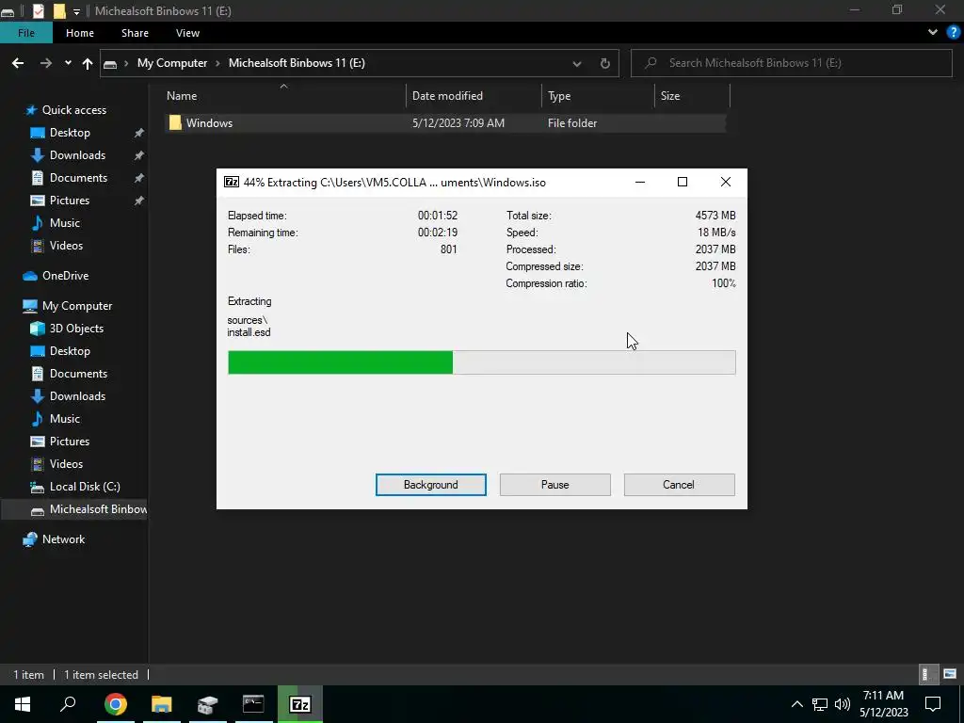Select Quick access in navigation pane

pos(73,110)
